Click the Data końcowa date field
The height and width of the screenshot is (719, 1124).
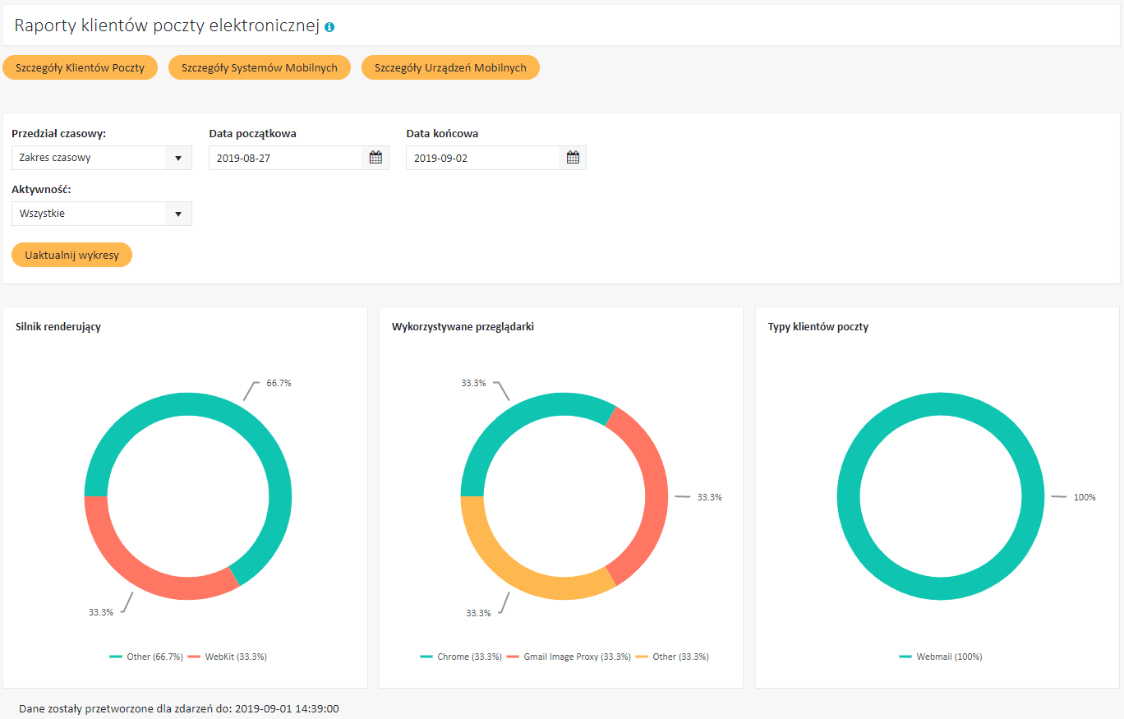(482, 158)
